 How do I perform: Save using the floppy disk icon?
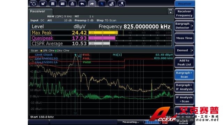coord(53,4)
